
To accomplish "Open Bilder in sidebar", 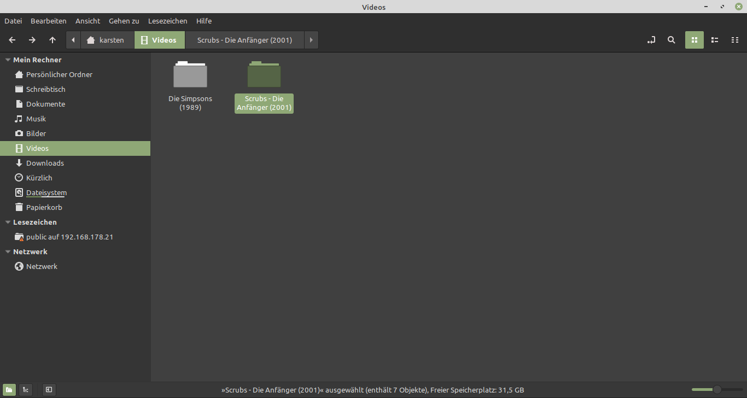I will pyautogui.click(x=75, y=133).
